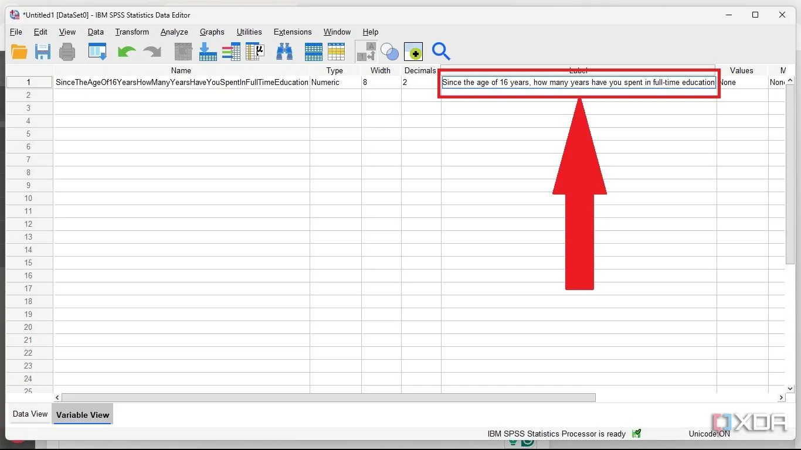Open the Graphs menu
Screen dimensions: 801x450
click(x=212, y=32)
